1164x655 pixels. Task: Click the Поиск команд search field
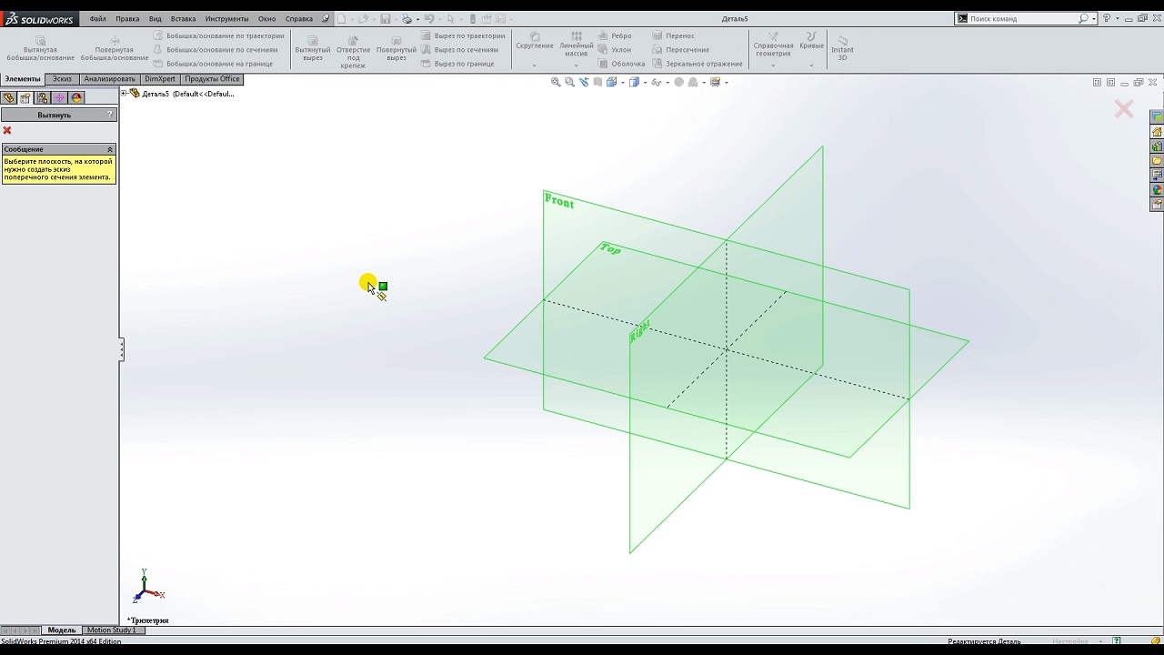click(x=1022, y=18)
